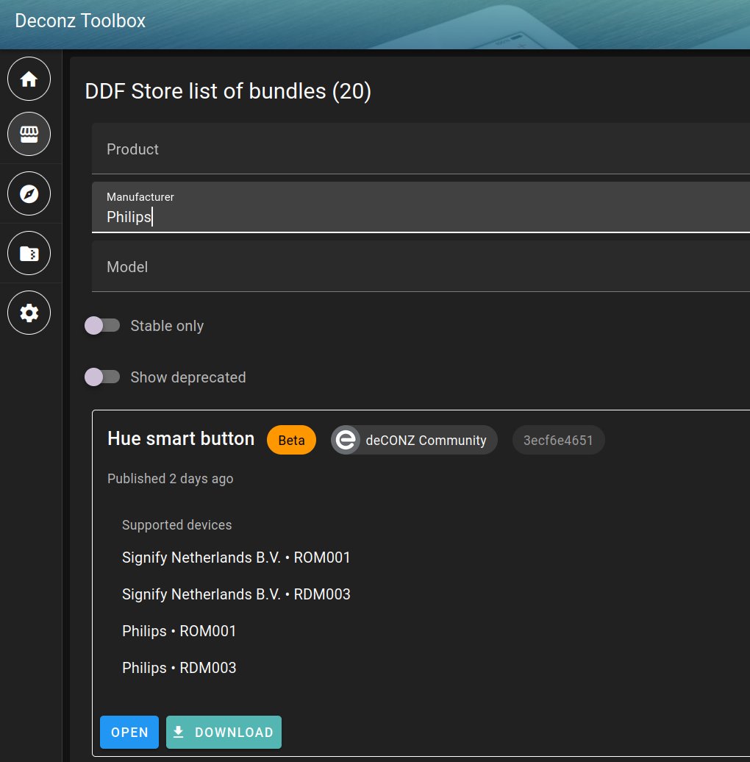750x762 pixels.
Task: Open the zipped folder bundles sidebar icon
Action: [29, 253]
